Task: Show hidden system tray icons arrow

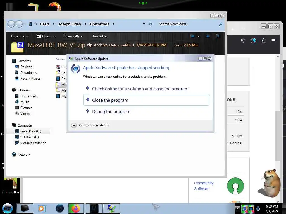Action: tap(237, 209)
